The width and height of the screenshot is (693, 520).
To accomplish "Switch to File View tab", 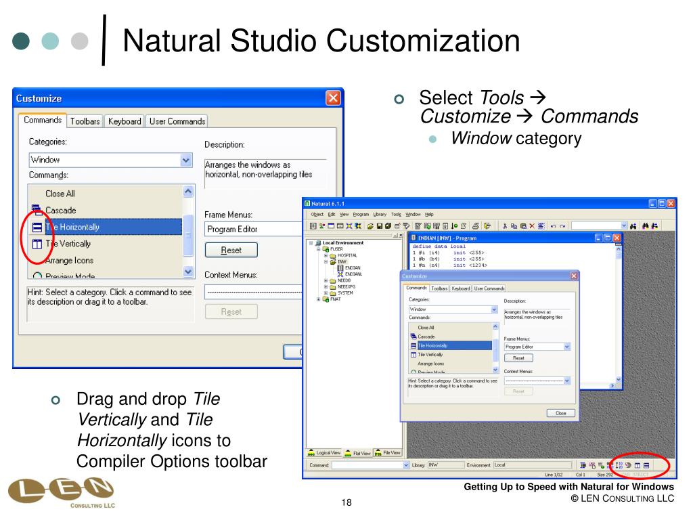I will click(x=388, y=453).
